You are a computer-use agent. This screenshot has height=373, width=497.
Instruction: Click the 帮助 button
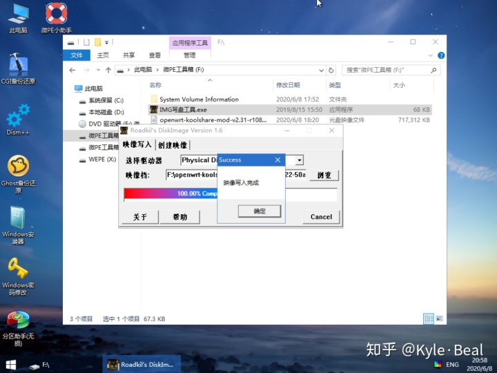(179, 217)
